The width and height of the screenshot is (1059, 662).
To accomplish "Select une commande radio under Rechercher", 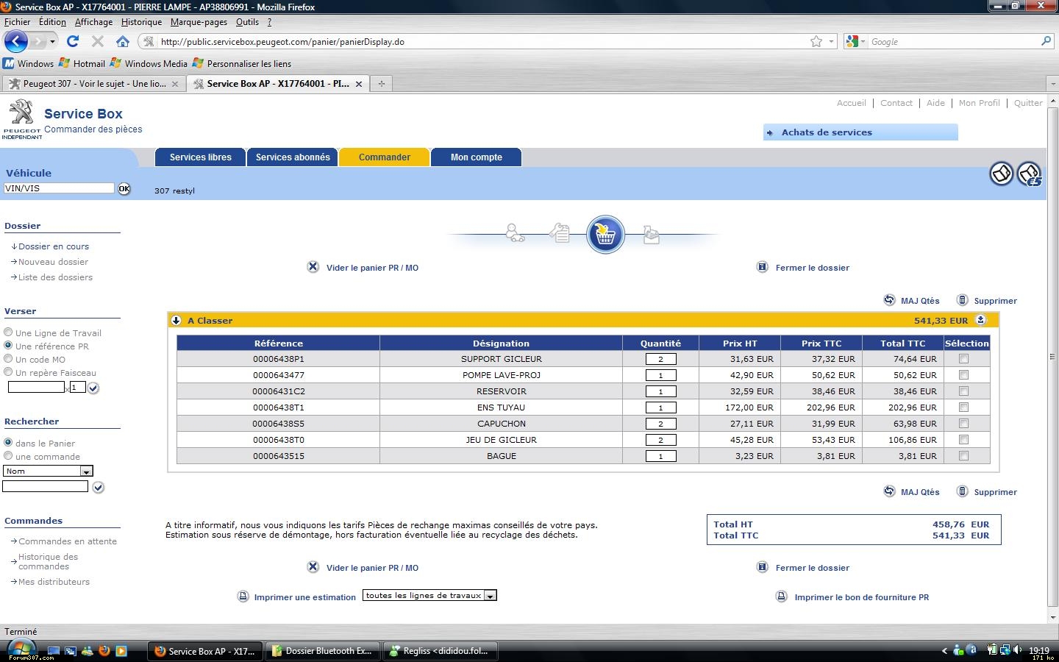I will 8,456.
